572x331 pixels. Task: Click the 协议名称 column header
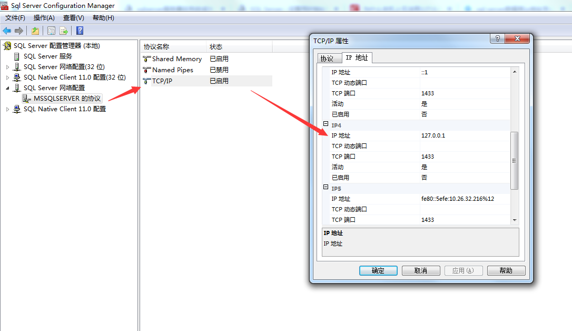[x=173, y=47]
